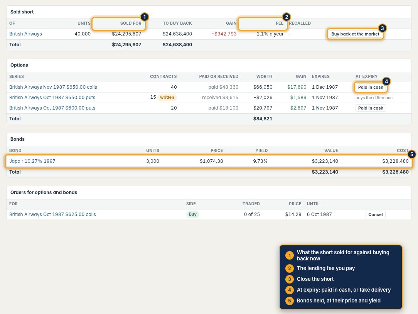Click the YIELD column header in Bonds
The height and width of the screenshot is (314, 418).
[261, 150]
